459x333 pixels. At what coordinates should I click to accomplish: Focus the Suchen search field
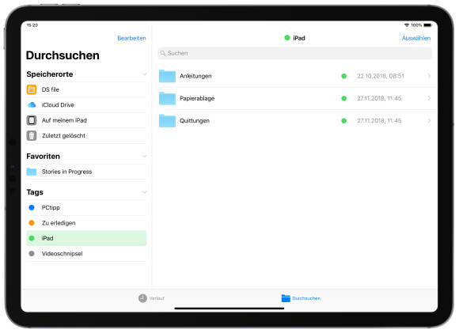tap(294, 53)
